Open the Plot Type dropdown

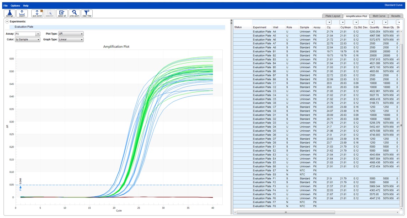[82, 34]
